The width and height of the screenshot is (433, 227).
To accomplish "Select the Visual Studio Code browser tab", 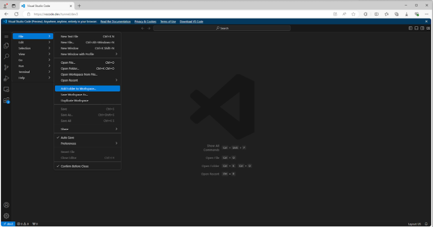I will point(46,6).
